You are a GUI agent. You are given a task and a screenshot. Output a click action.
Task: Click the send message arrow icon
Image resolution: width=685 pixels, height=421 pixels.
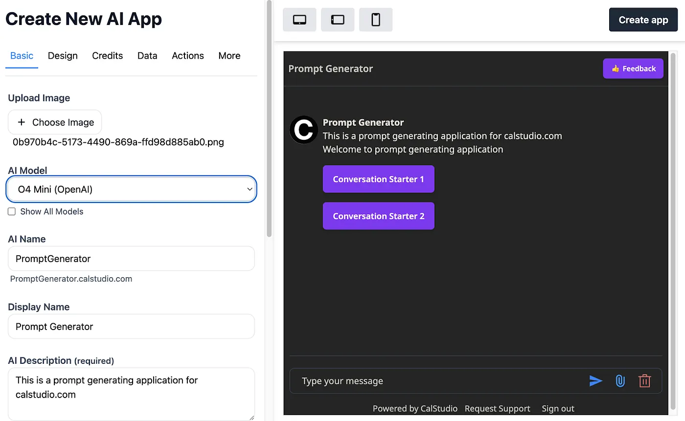596,381
